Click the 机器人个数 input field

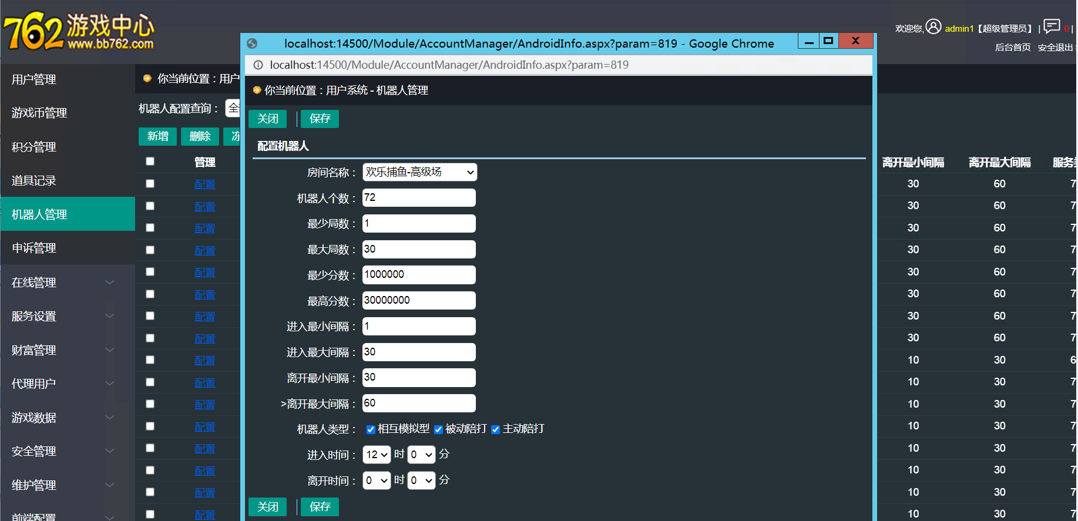click(x=419, y=198)
